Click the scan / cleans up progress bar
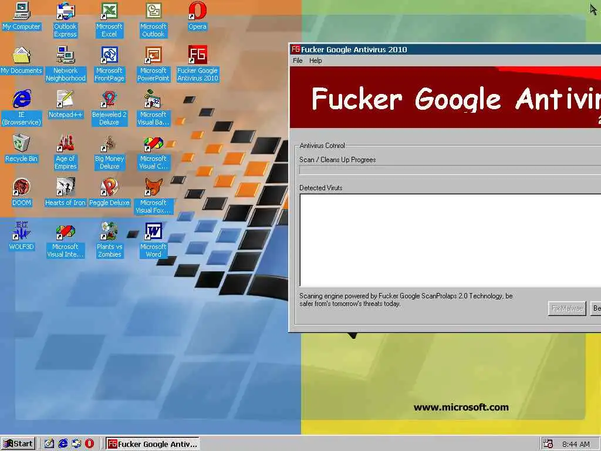Screen dimensions: 601x451 (x=450, y=170)
